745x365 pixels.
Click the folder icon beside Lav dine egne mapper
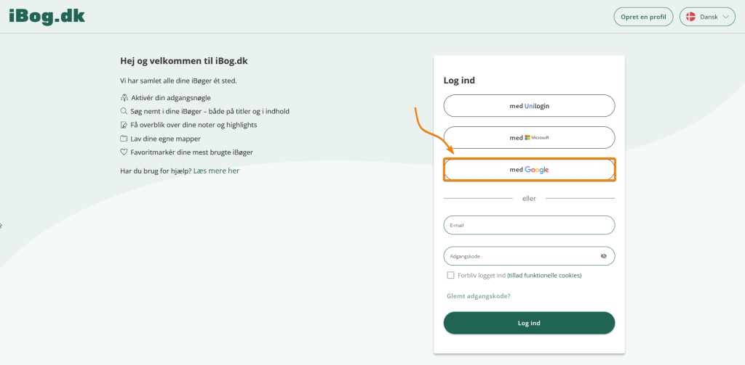pyautogui.click(x=124, y=139)
